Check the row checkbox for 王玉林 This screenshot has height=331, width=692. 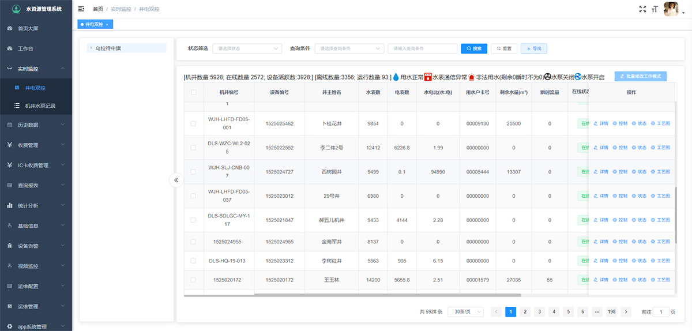tap(194, 280)
